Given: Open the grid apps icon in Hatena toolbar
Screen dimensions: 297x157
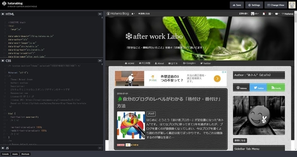Looking at the screenshot, I should [x=270, y=14].
